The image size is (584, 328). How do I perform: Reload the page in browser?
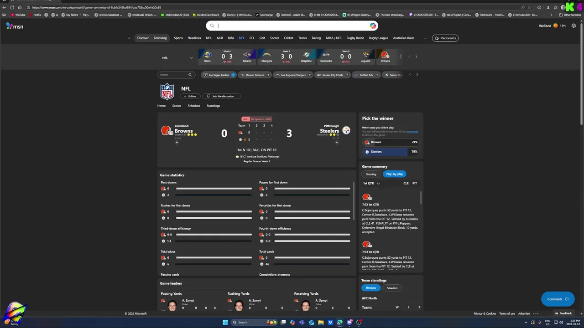[12, 7]
